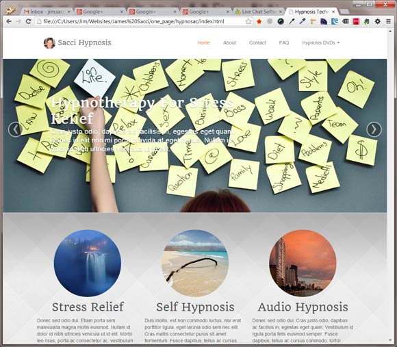The width and height of the screenshot is (397, 347).
Task: Click the black gear extension icon
Action: 378,21
